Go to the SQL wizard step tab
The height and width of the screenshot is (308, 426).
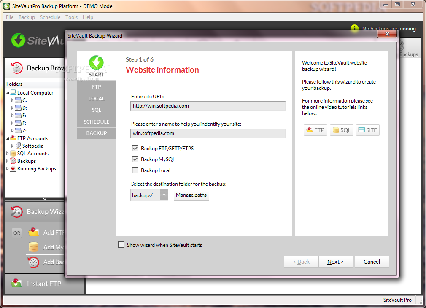(x=97, y=110)
